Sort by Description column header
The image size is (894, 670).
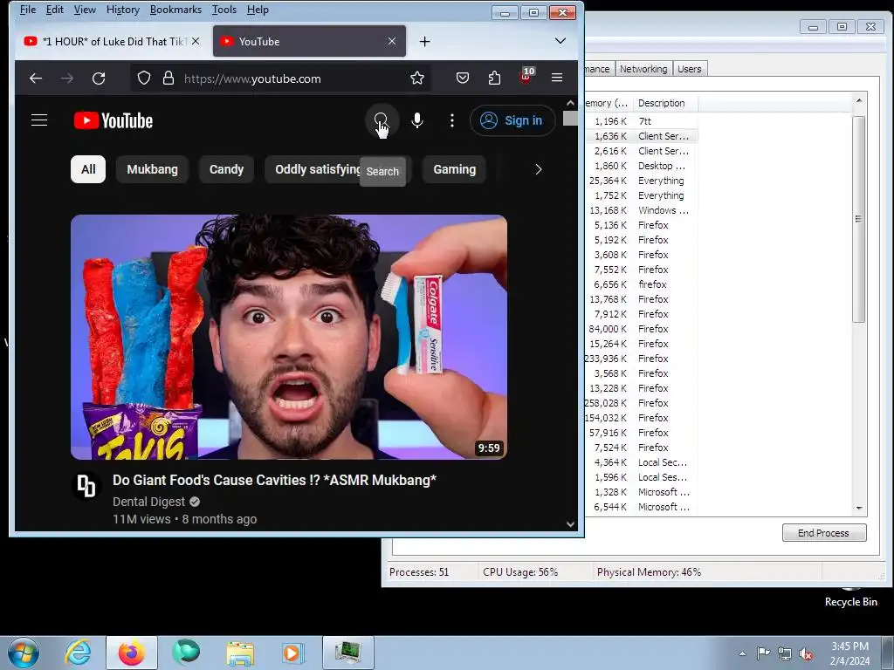click(x=664, y=103)
